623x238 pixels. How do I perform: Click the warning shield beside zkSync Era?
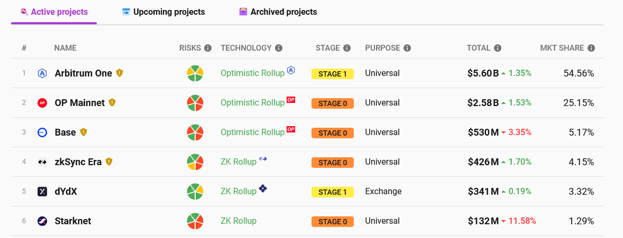pos(109,161)
